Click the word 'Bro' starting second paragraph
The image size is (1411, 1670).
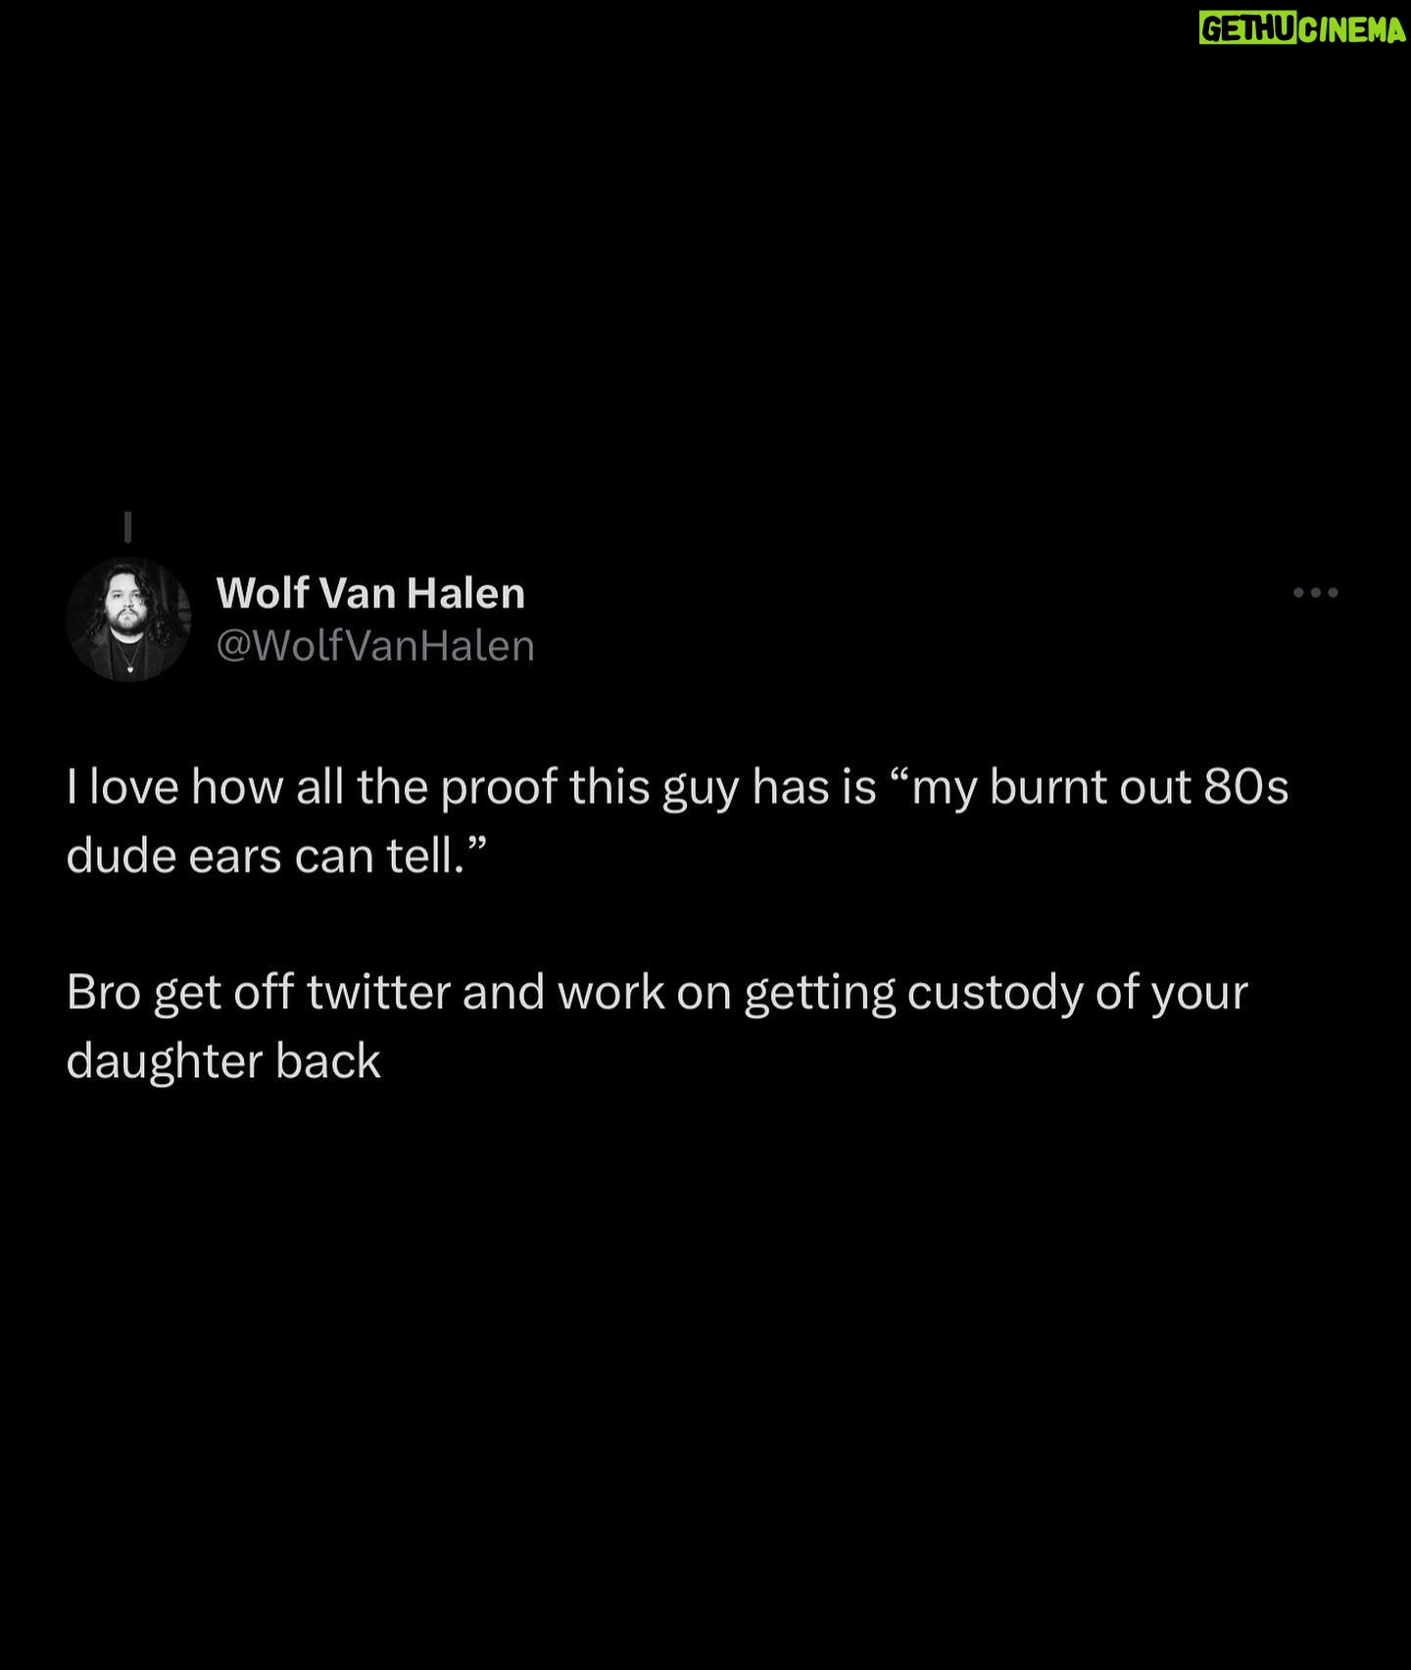pyautogui.click(x=104, y=992)
